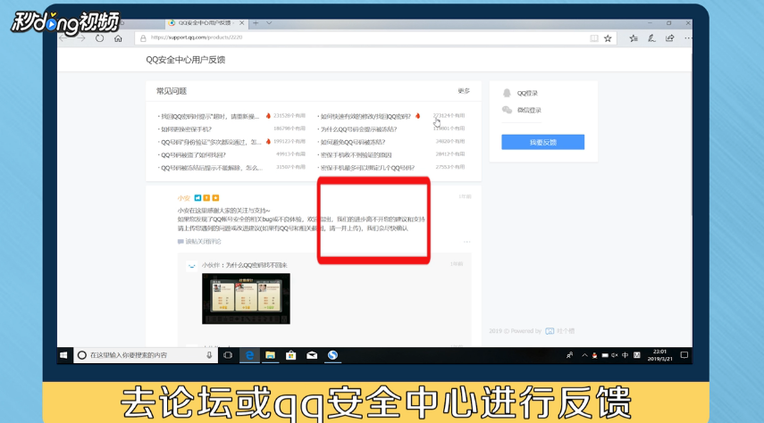Open question QQ号码被盗了如何找回?

(x=193, y=154)
